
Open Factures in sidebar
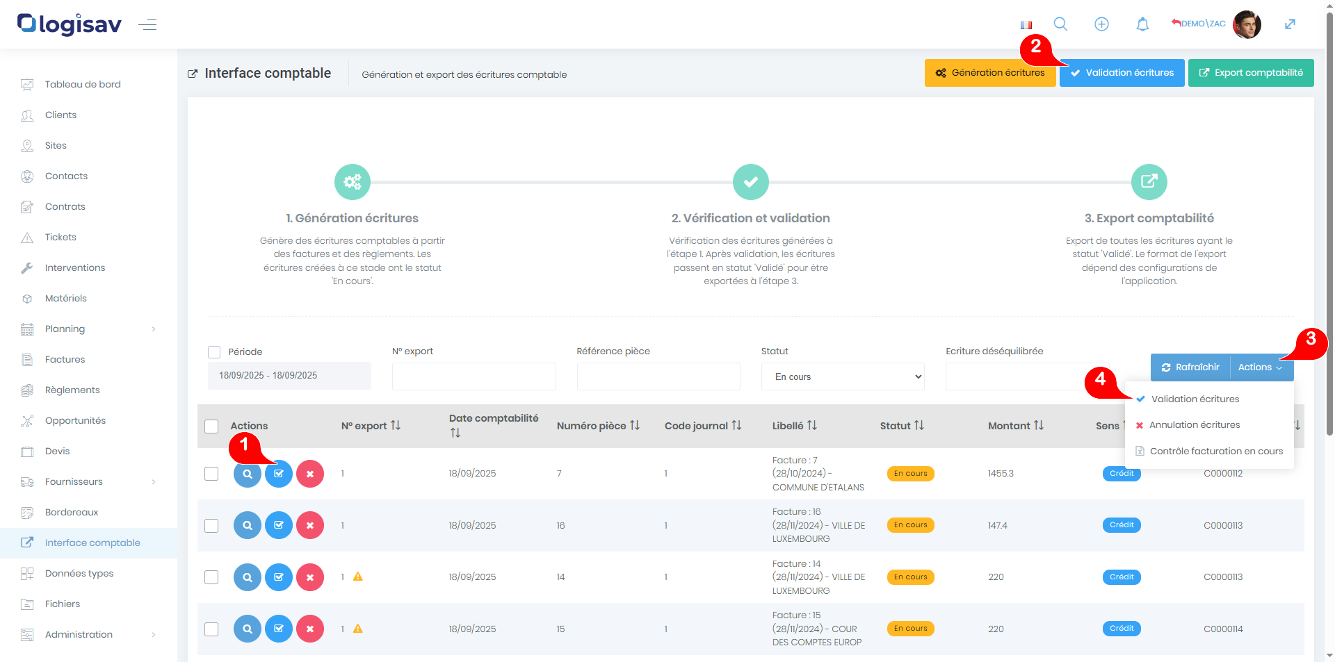[x=65, y=359]
